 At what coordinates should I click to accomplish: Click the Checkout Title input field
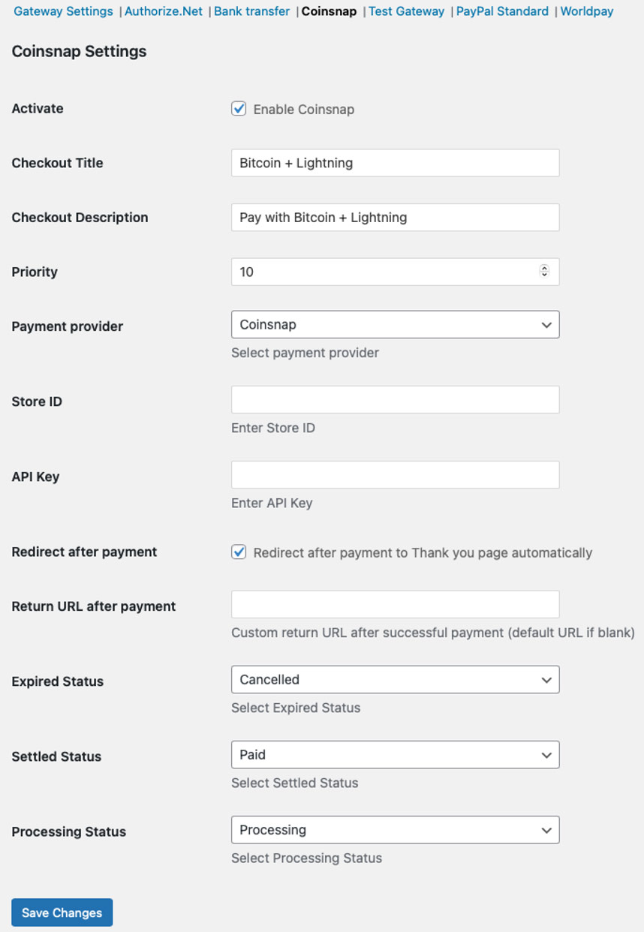pyautogui.click(x=395, y=163)
